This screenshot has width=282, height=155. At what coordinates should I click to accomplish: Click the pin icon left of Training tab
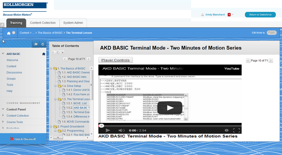[2, 25]
